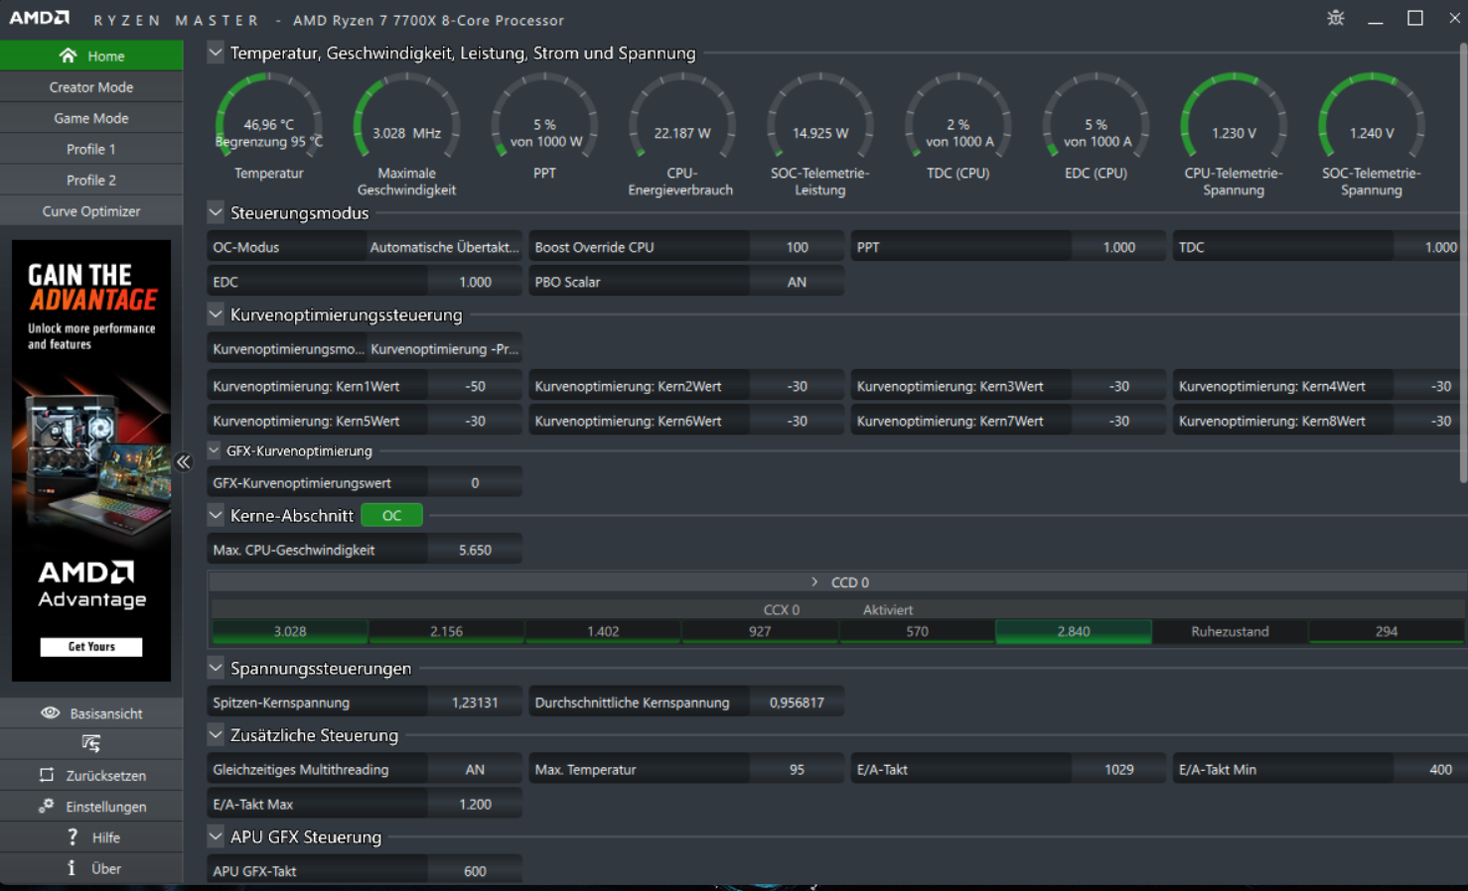Open the OC-Modus dropdown value
This screenshot has width=1468, height=891.
coord(444,247)
